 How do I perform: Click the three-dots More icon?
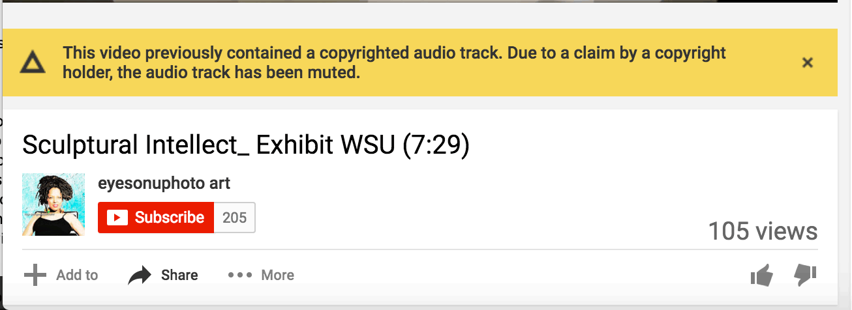[239, 275]
